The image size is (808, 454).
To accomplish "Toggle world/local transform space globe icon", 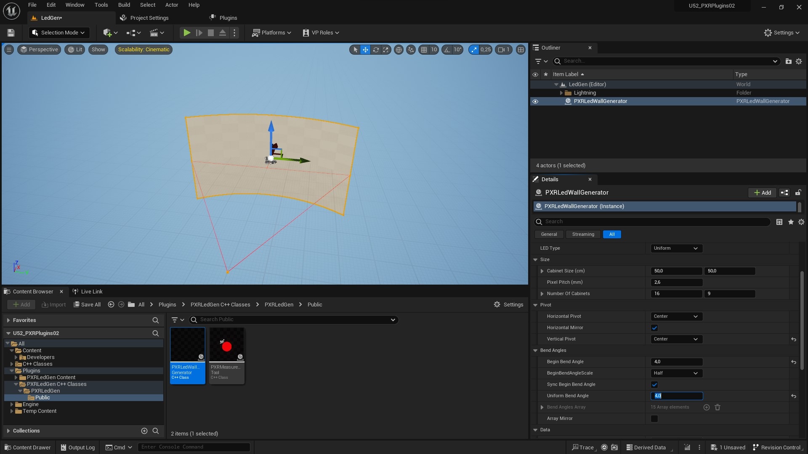I will point(399,49).
